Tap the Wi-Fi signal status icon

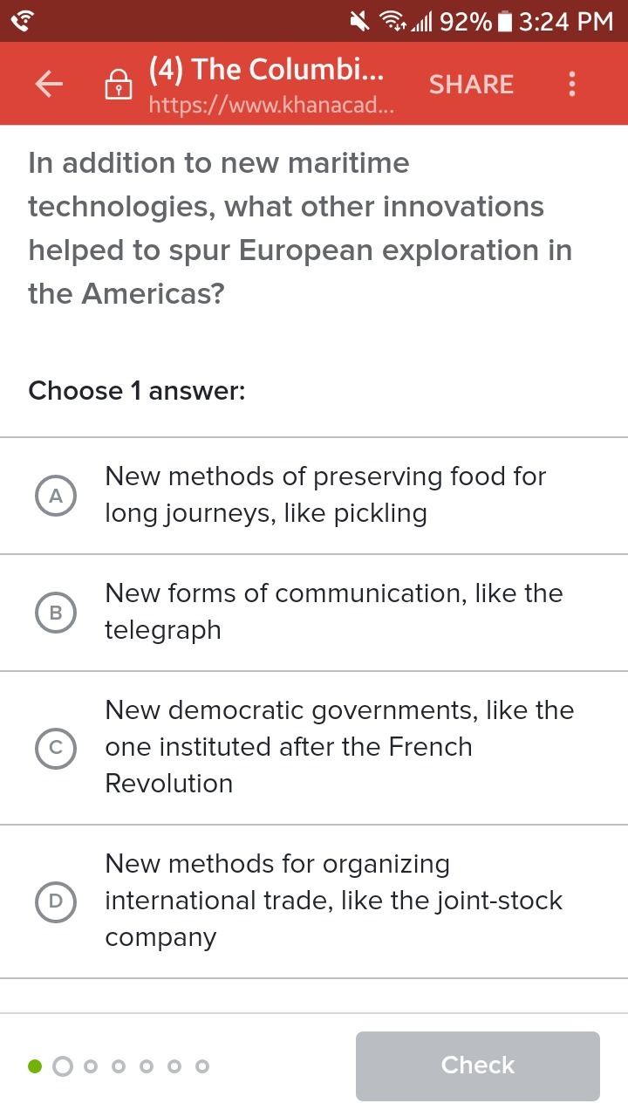click(392, 21)
